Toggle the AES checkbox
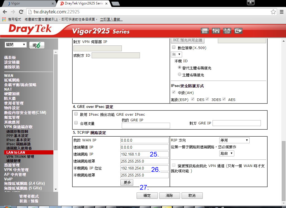The height and width of the screenshot is (208, 286). 224,99
